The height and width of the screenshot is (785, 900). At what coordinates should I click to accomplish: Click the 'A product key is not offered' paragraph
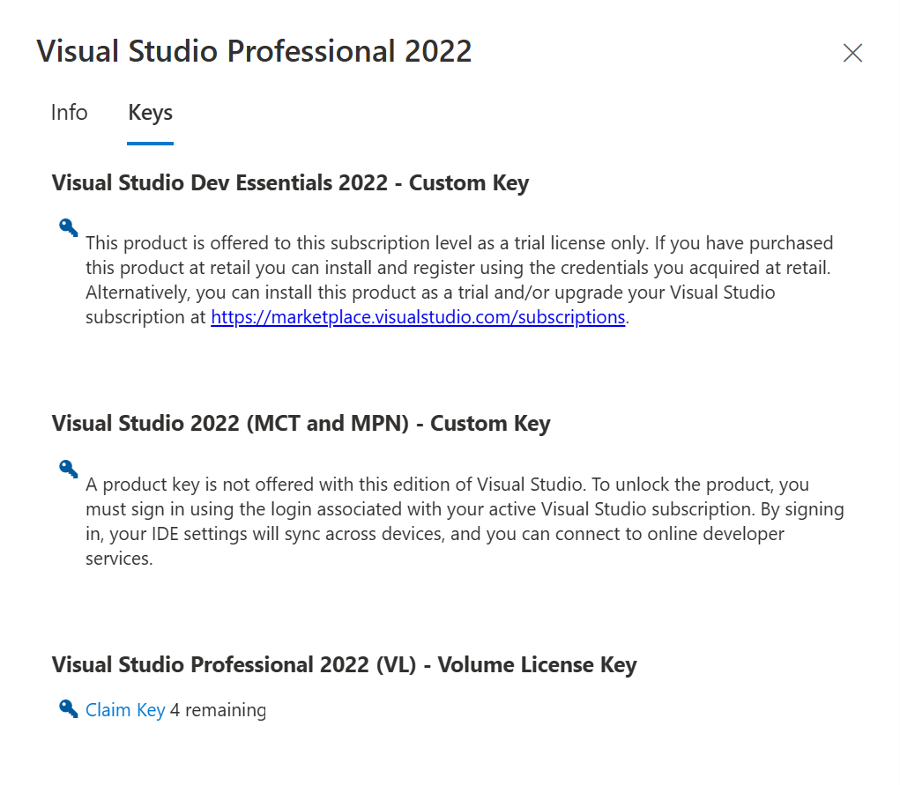(x=465, y=521)
